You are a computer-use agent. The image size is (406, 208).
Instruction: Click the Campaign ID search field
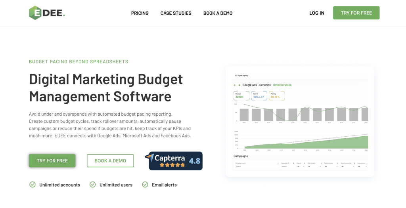287,166
